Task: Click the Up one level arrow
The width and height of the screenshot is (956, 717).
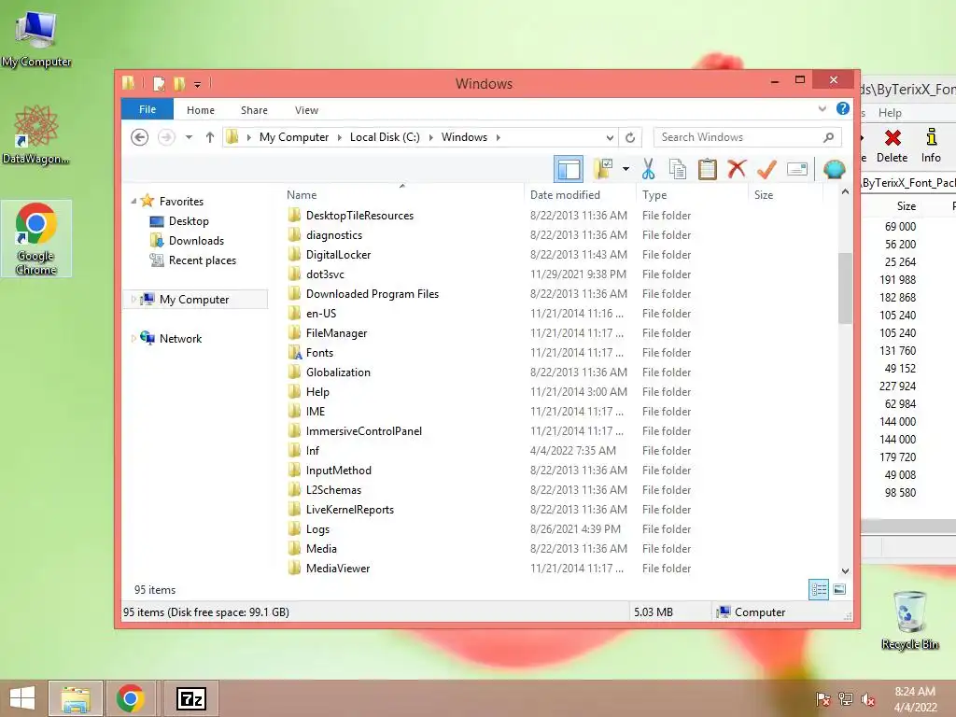Action: tap(210, 137)
